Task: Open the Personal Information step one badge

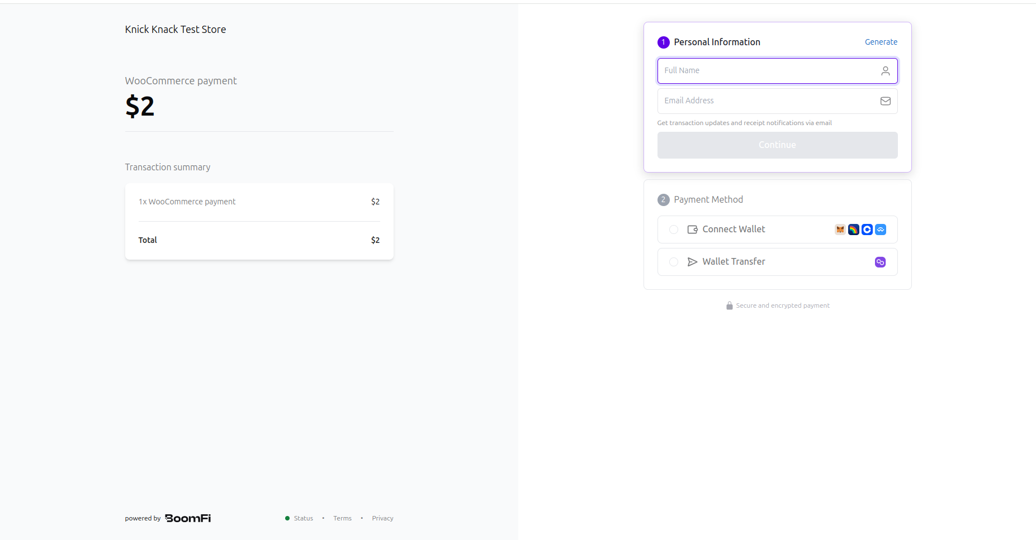Action: pos(663,42)
